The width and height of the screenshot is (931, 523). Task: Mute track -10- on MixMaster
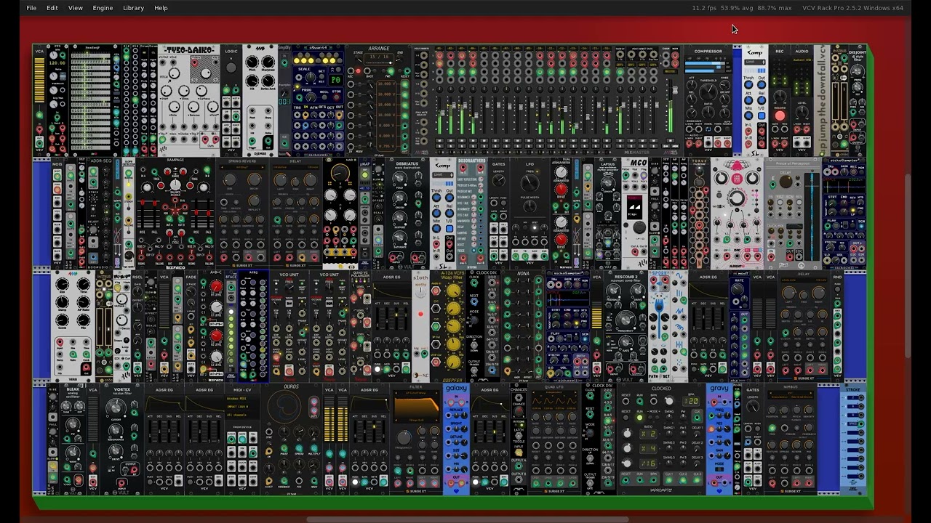click(540, 140)
